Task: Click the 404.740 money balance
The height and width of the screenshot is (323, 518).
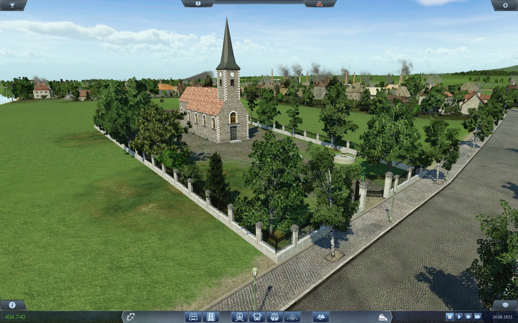Action: tap(15, 317)
